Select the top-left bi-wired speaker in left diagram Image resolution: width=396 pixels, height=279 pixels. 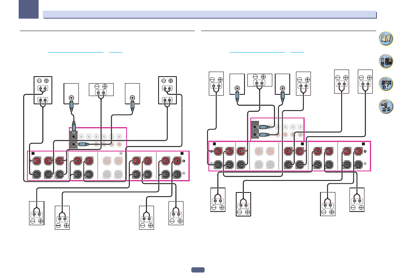click(43, 90)
